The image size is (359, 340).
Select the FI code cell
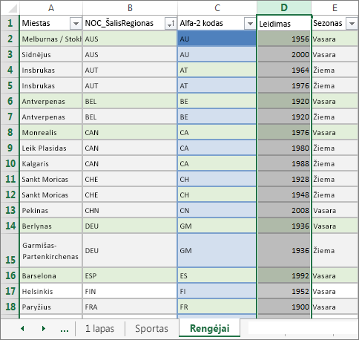coord(217,291)
